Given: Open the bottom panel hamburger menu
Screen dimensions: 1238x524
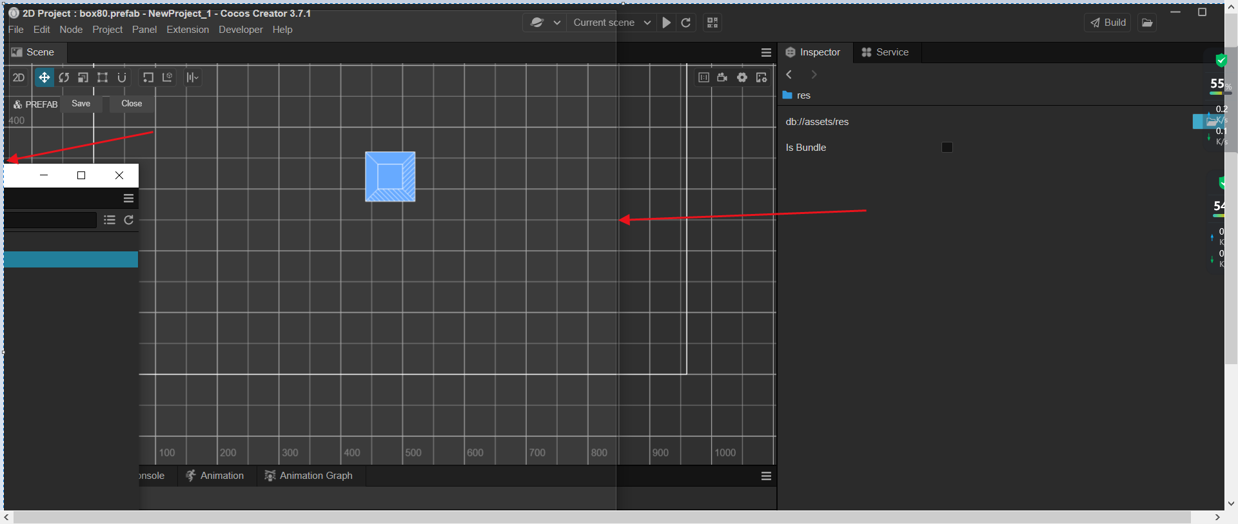Looking at the screenshot, I should 766,476.
